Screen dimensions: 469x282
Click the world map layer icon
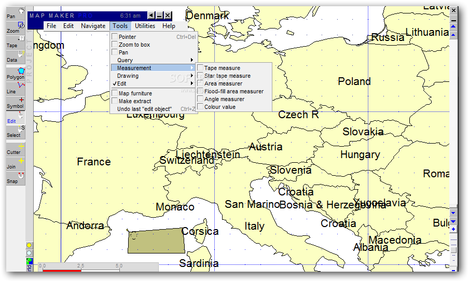click(x=29, y=261)
